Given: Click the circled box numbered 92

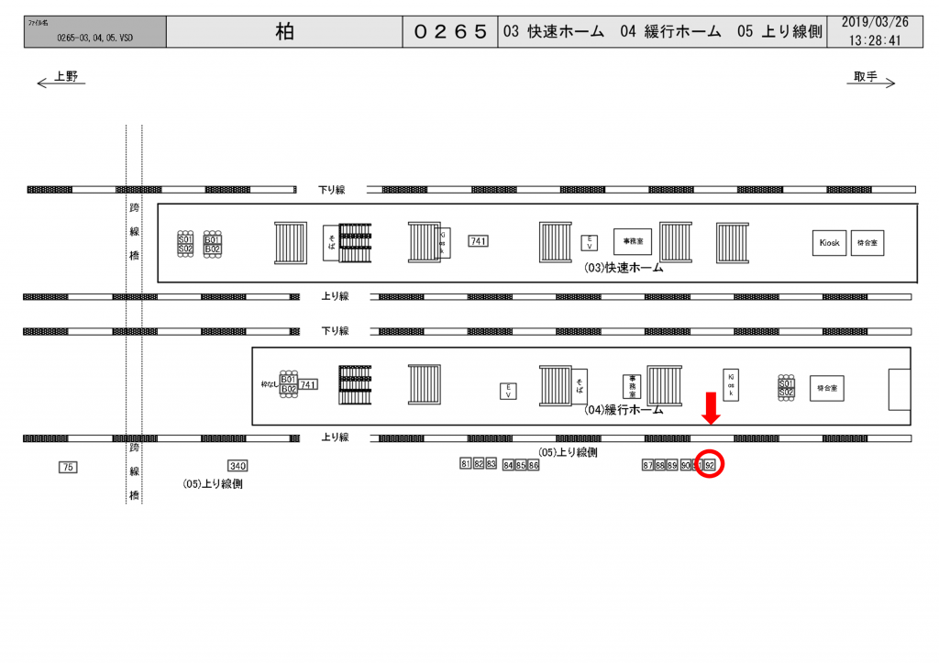Looking at the screenshot, I should [x=710, y=466].
